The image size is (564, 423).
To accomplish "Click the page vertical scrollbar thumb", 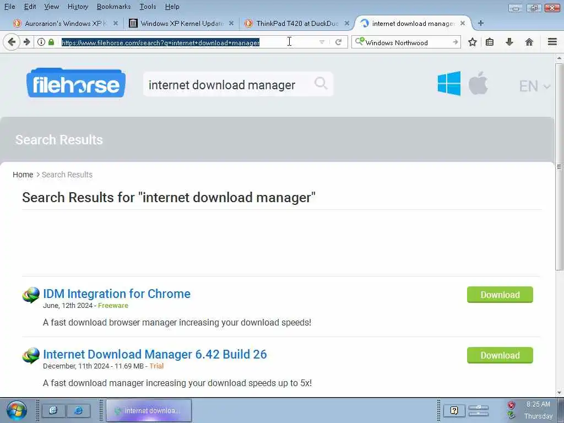I will [559, 166].
